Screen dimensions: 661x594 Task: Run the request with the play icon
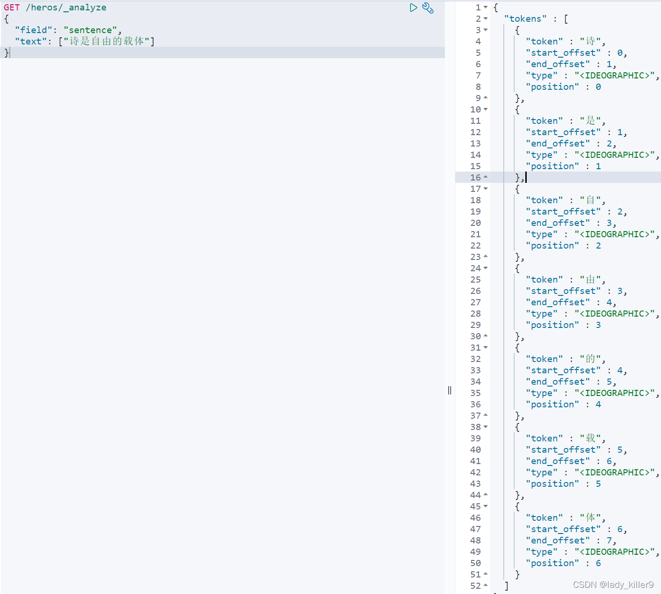point(413,8)
